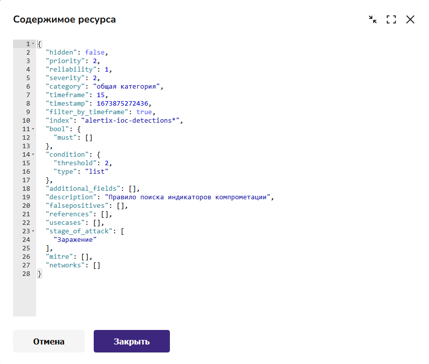
Task: Expand the dialog to fullscreen
Action: pyautogui.click(x=391, y=20)
